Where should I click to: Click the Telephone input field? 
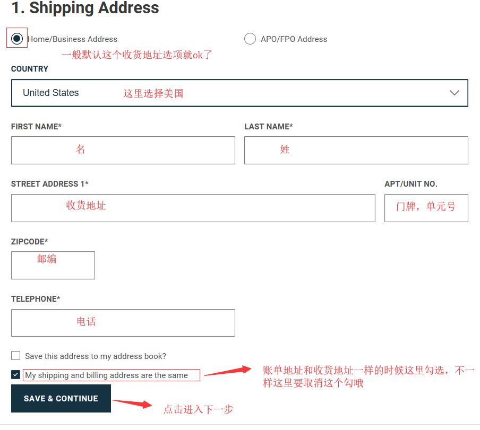click(x=123, y=322)
